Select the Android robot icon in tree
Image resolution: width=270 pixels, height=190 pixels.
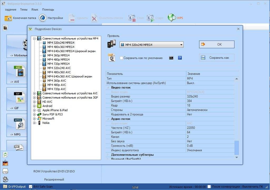click(x=39, y=106)
